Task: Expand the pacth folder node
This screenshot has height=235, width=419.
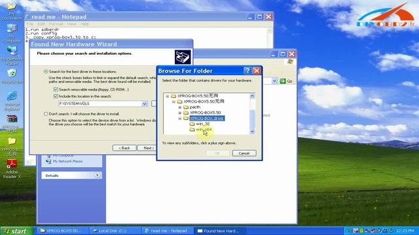Action: [x=180, y=107]
